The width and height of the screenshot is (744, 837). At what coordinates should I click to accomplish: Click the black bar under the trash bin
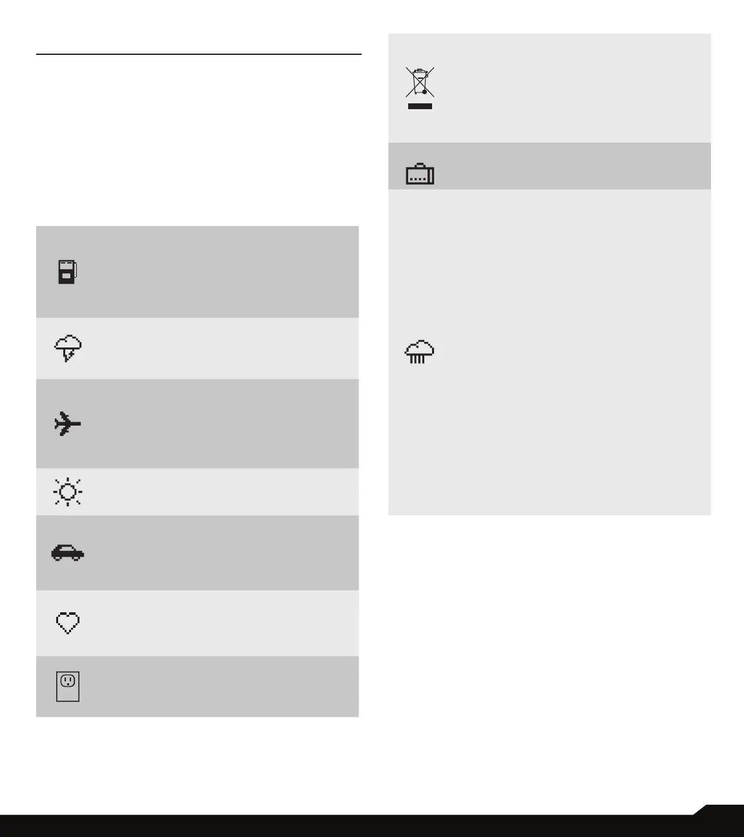pyautogui.click(x=420, y=106)
